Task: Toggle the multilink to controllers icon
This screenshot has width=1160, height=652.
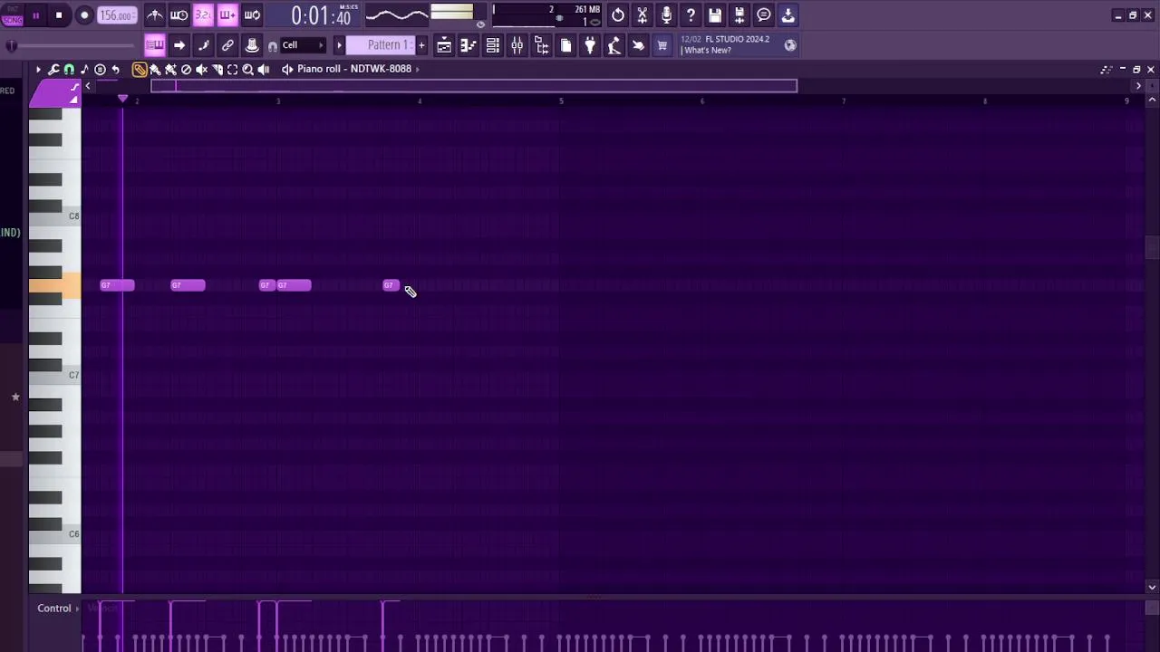Action: pyautogui.click(x=228, y=45)
